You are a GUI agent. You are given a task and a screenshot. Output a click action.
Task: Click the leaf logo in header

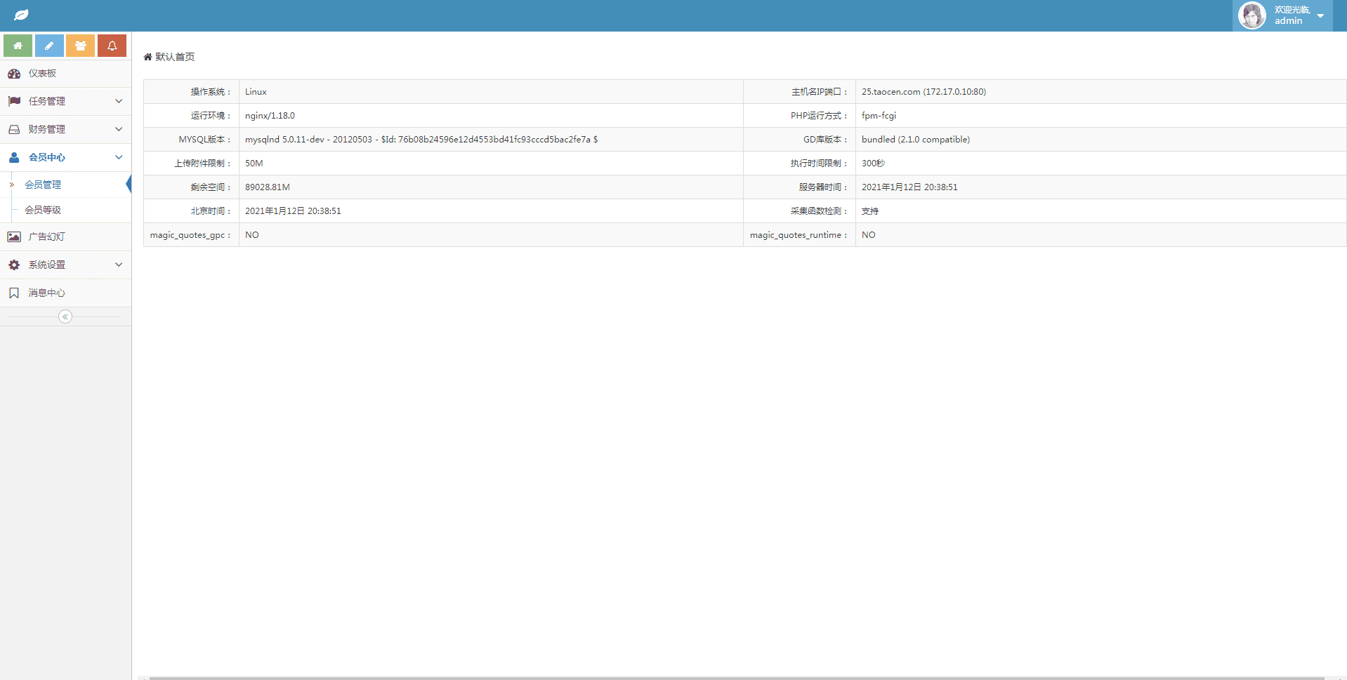coord(21,15)
